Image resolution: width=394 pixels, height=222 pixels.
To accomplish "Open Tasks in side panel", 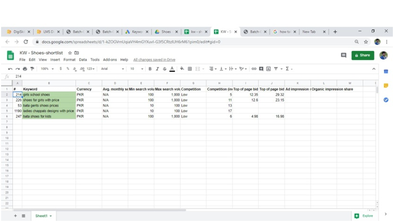I will (x=386, y=100).
